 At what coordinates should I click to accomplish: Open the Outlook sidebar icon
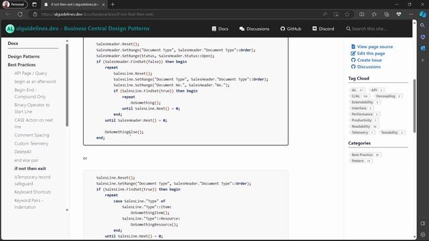click(423, 48)
